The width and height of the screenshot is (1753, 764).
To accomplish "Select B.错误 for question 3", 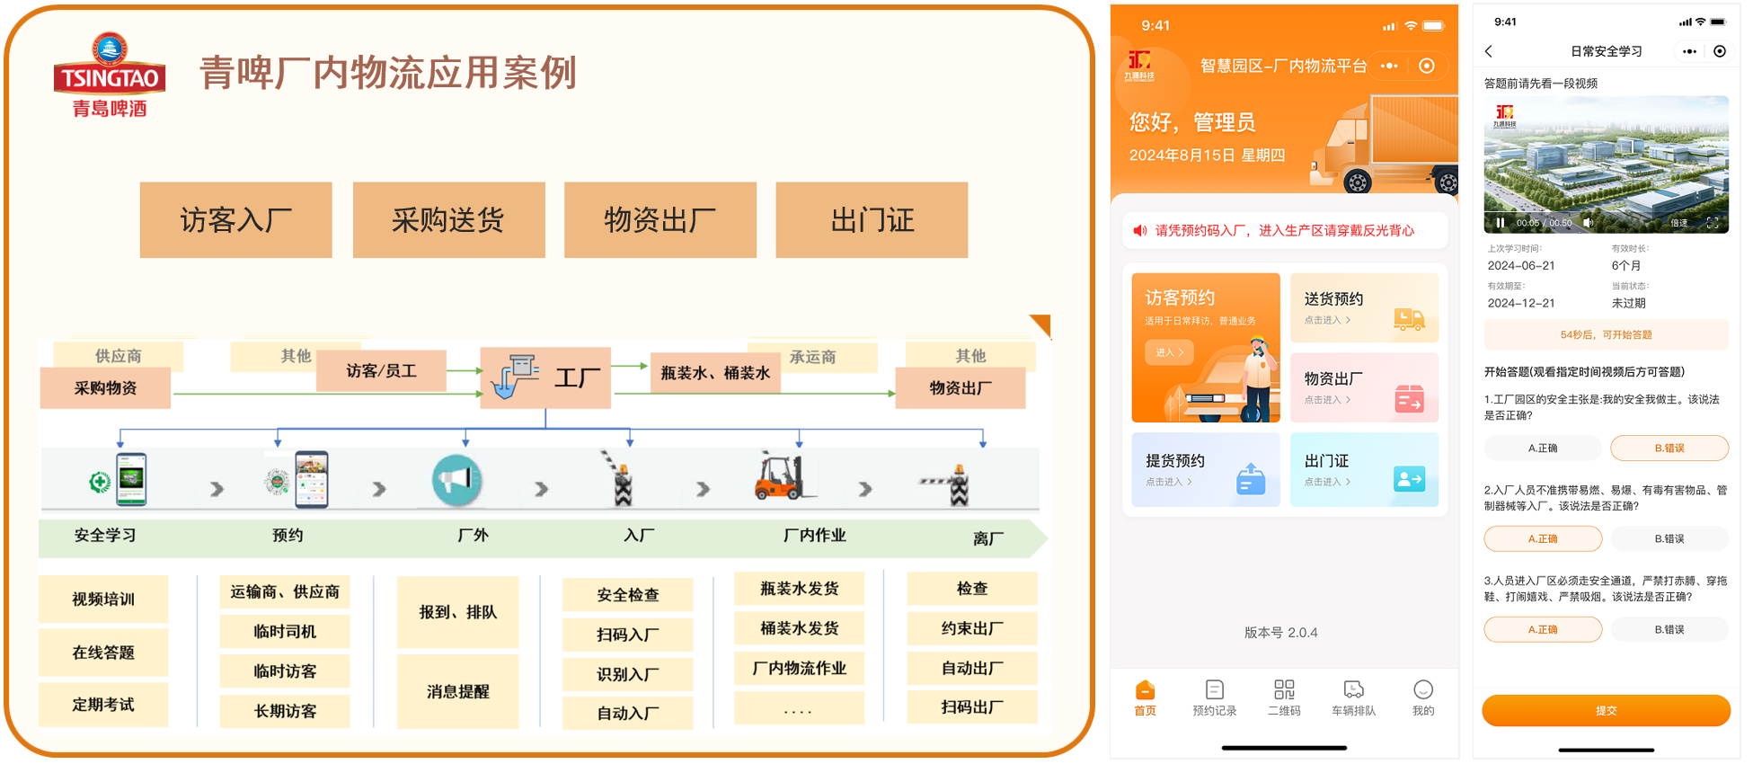I will tap(1669, 630).
